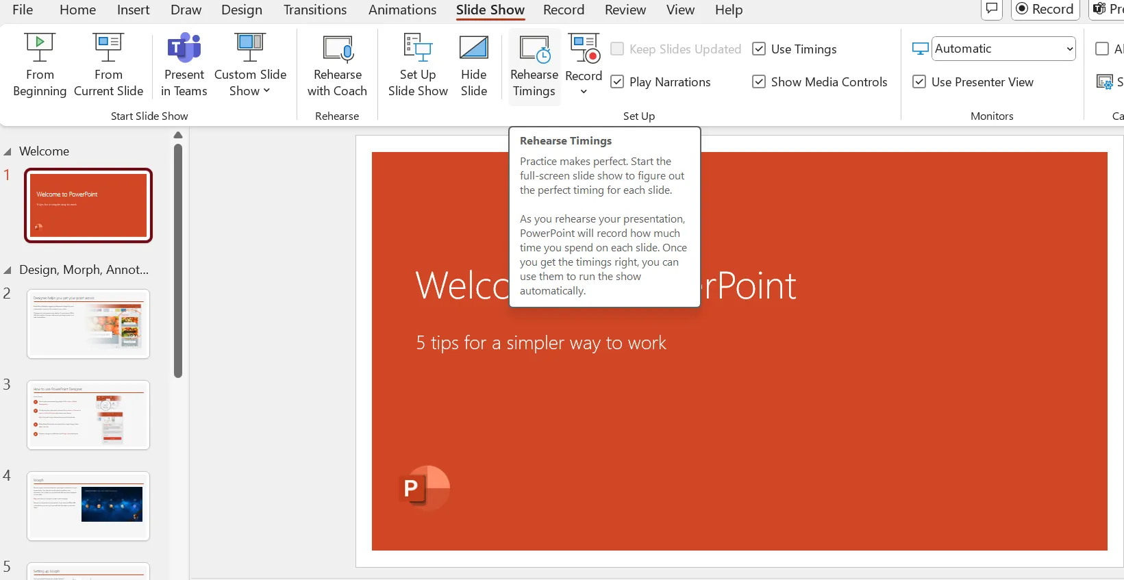Collapse the Design, Morph, Annot... section
Screen dimensions: 1124x580
point(8,270)
